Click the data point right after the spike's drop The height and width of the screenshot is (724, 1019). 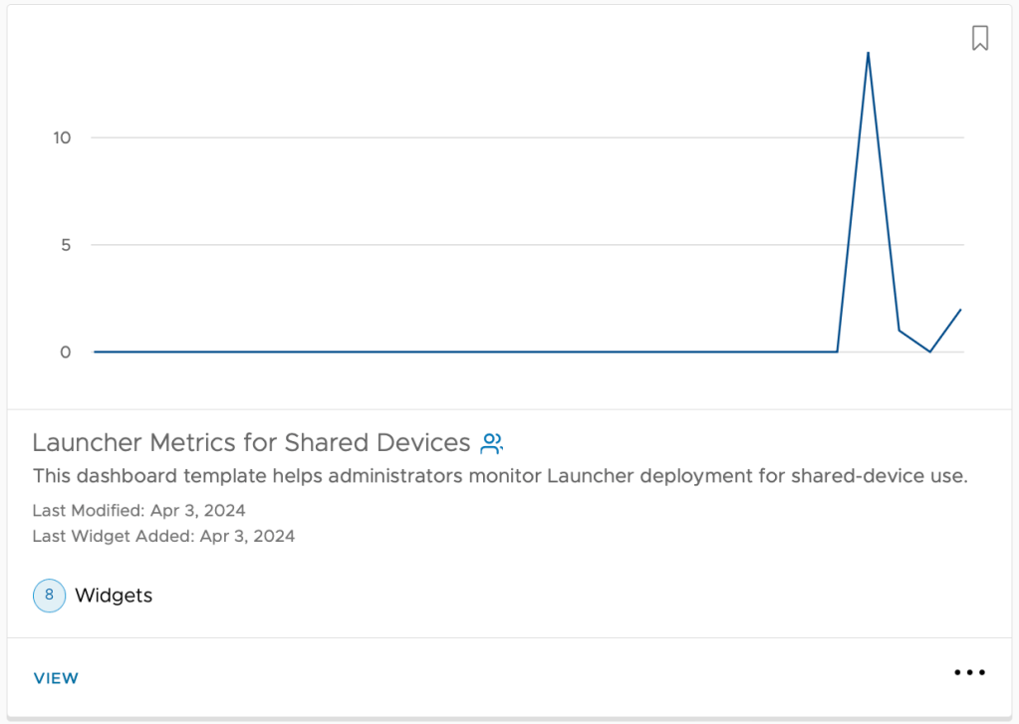[899, 330]
